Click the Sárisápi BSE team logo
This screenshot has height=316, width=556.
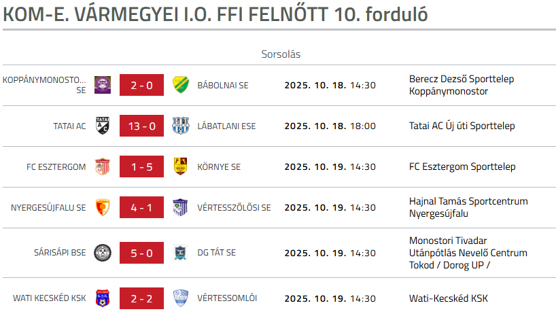click(103, 252)
